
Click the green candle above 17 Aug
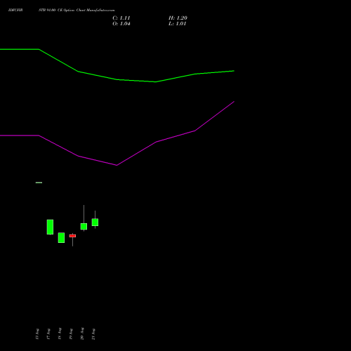(x=50, y=227)
